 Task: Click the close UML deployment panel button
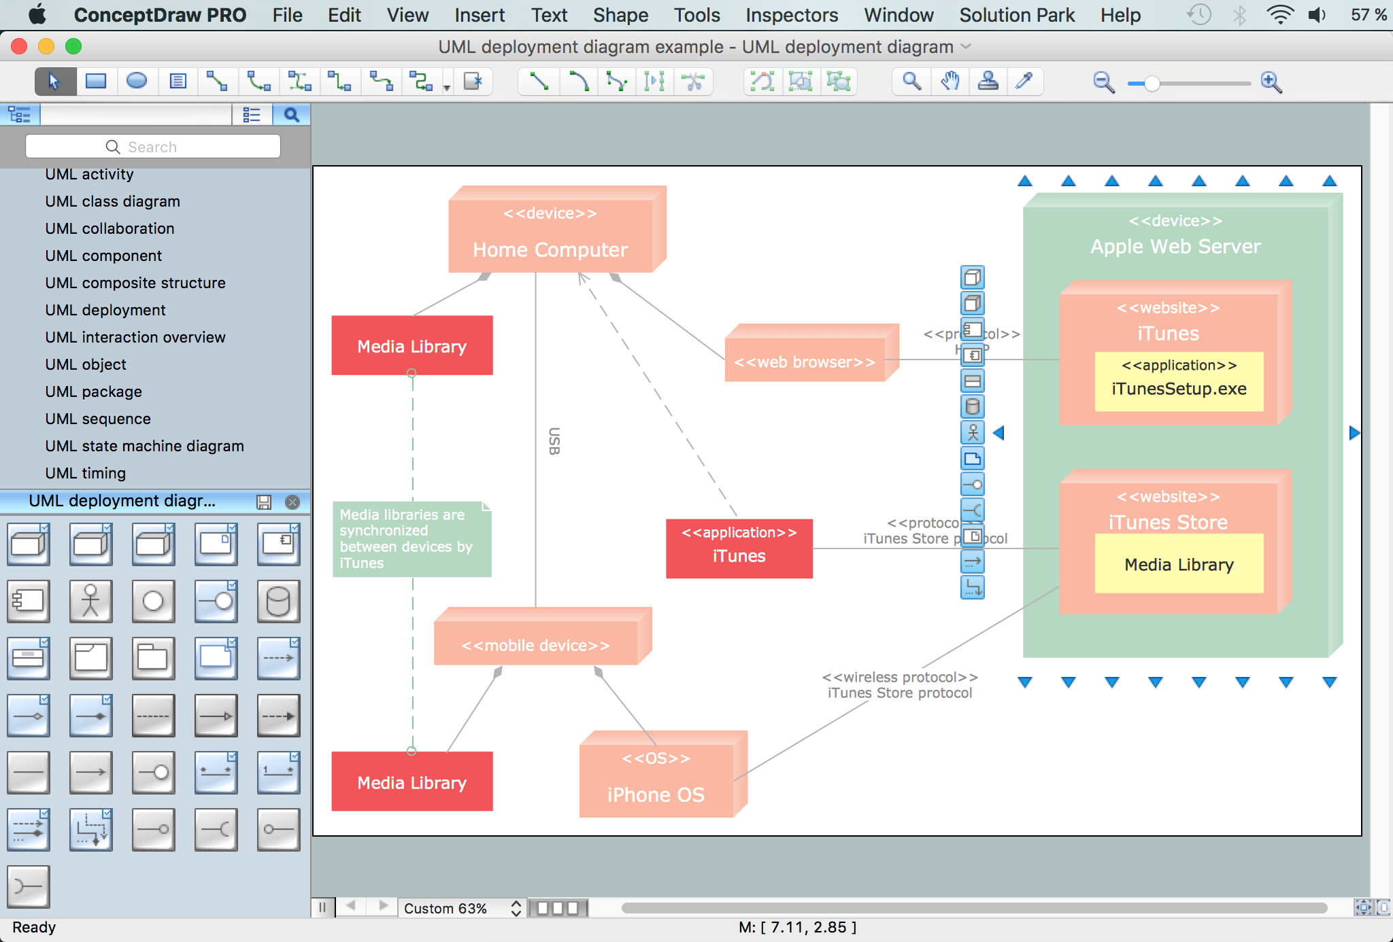[292, 500]
